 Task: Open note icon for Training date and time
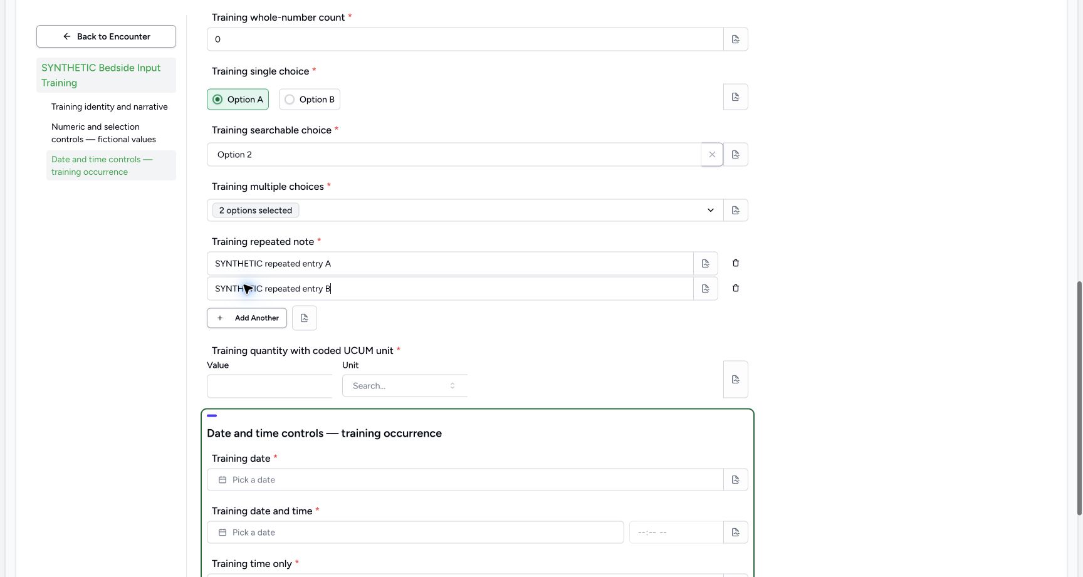click(736, 533)
